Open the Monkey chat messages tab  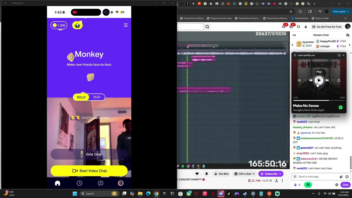101,183
